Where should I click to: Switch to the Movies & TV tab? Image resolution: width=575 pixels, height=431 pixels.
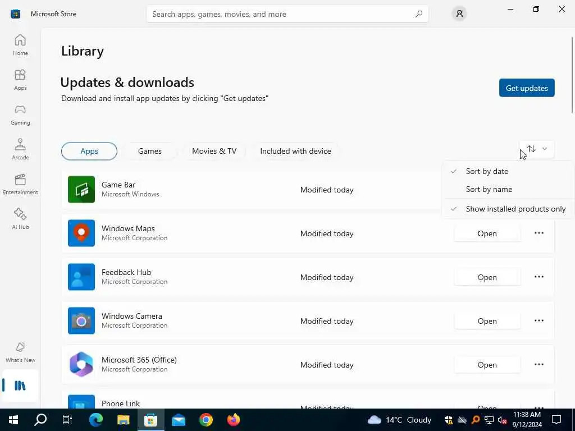pos(214,151)
